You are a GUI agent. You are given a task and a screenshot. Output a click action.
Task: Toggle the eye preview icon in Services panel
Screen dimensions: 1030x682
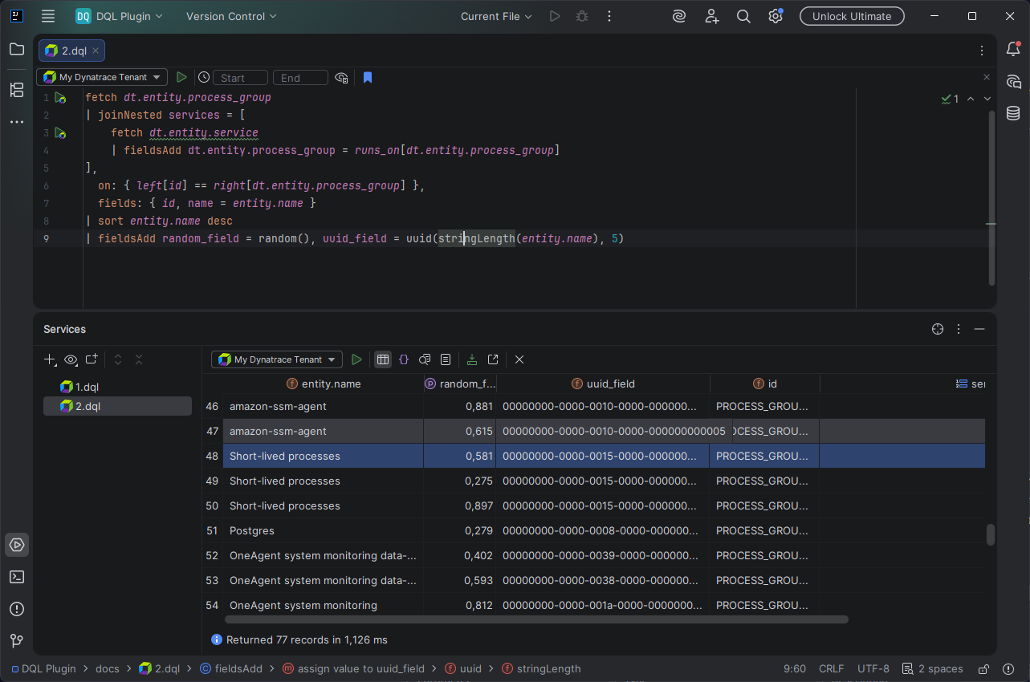(71, 359)
